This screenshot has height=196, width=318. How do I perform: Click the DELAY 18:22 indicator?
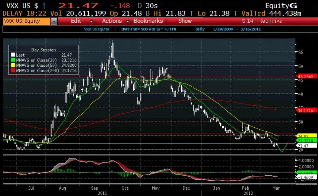24,14
